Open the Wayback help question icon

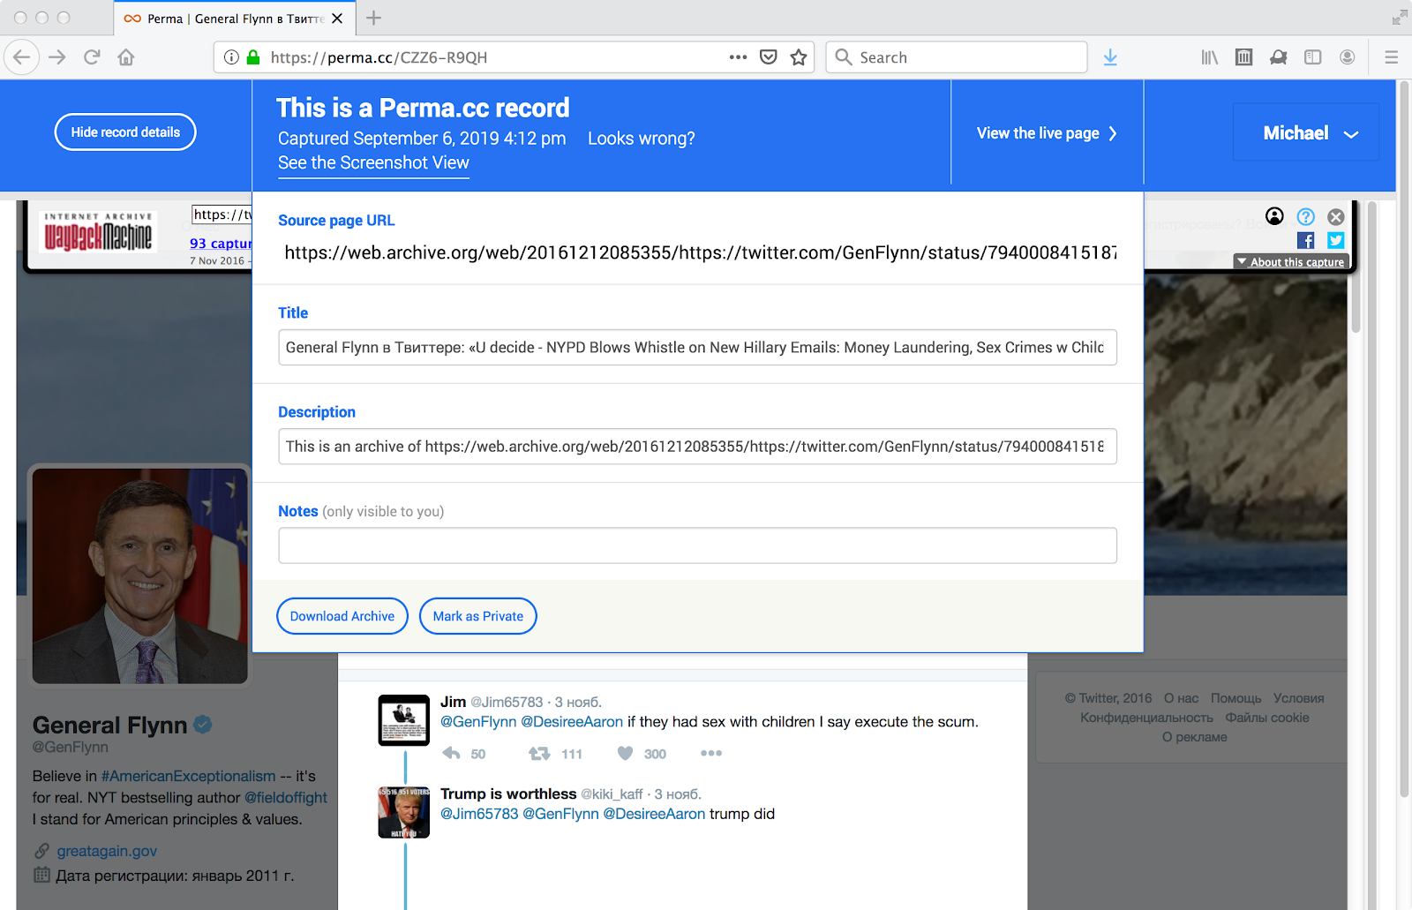point(1306,216)
